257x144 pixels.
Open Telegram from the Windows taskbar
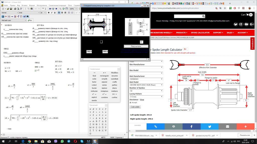(69, 141)
